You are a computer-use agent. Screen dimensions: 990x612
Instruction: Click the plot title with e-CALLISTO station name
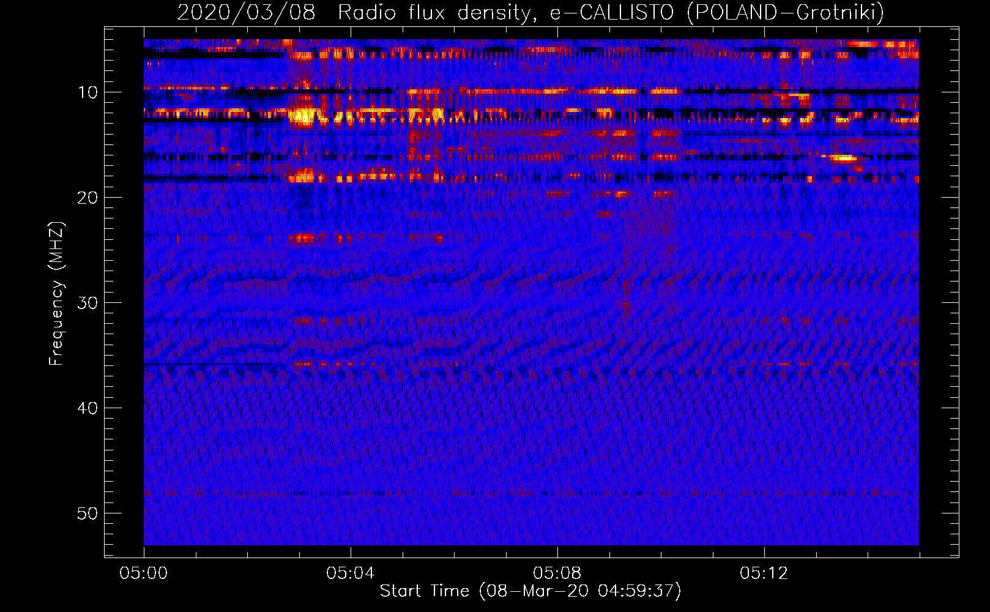click(x=530, y=12)
